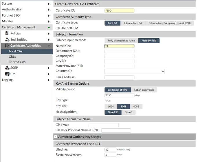
Task: Expand the Policies submenu arrow
Action: point(49,34)
